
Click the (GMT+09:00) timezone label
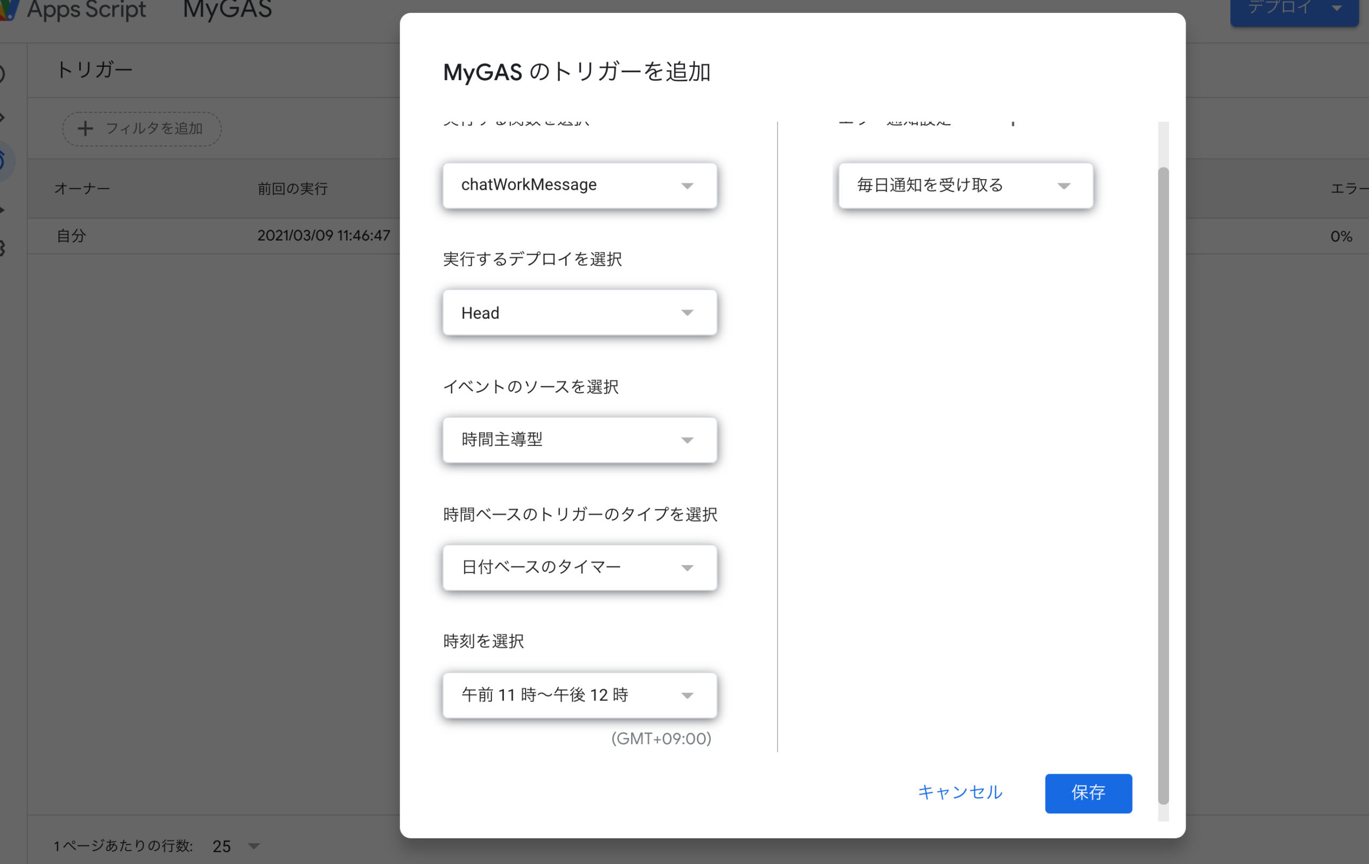(x=661, y=738)
